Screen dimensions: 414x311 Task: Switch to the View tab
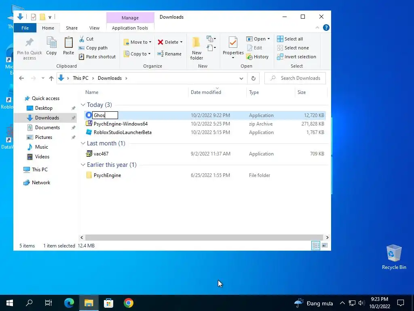pyautogui.click(x=94, y=28)
